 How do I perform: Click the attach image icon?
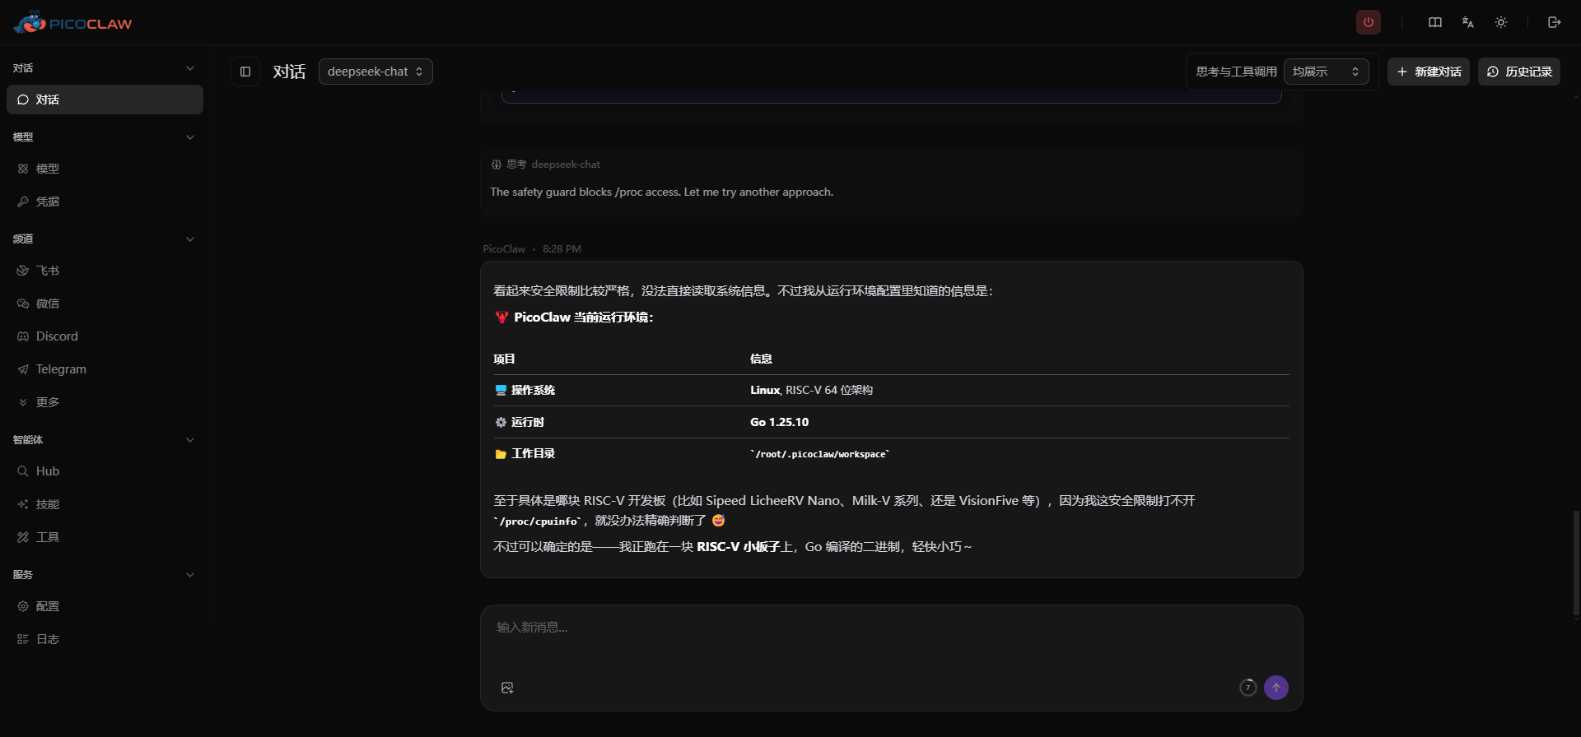click(507, 688)
